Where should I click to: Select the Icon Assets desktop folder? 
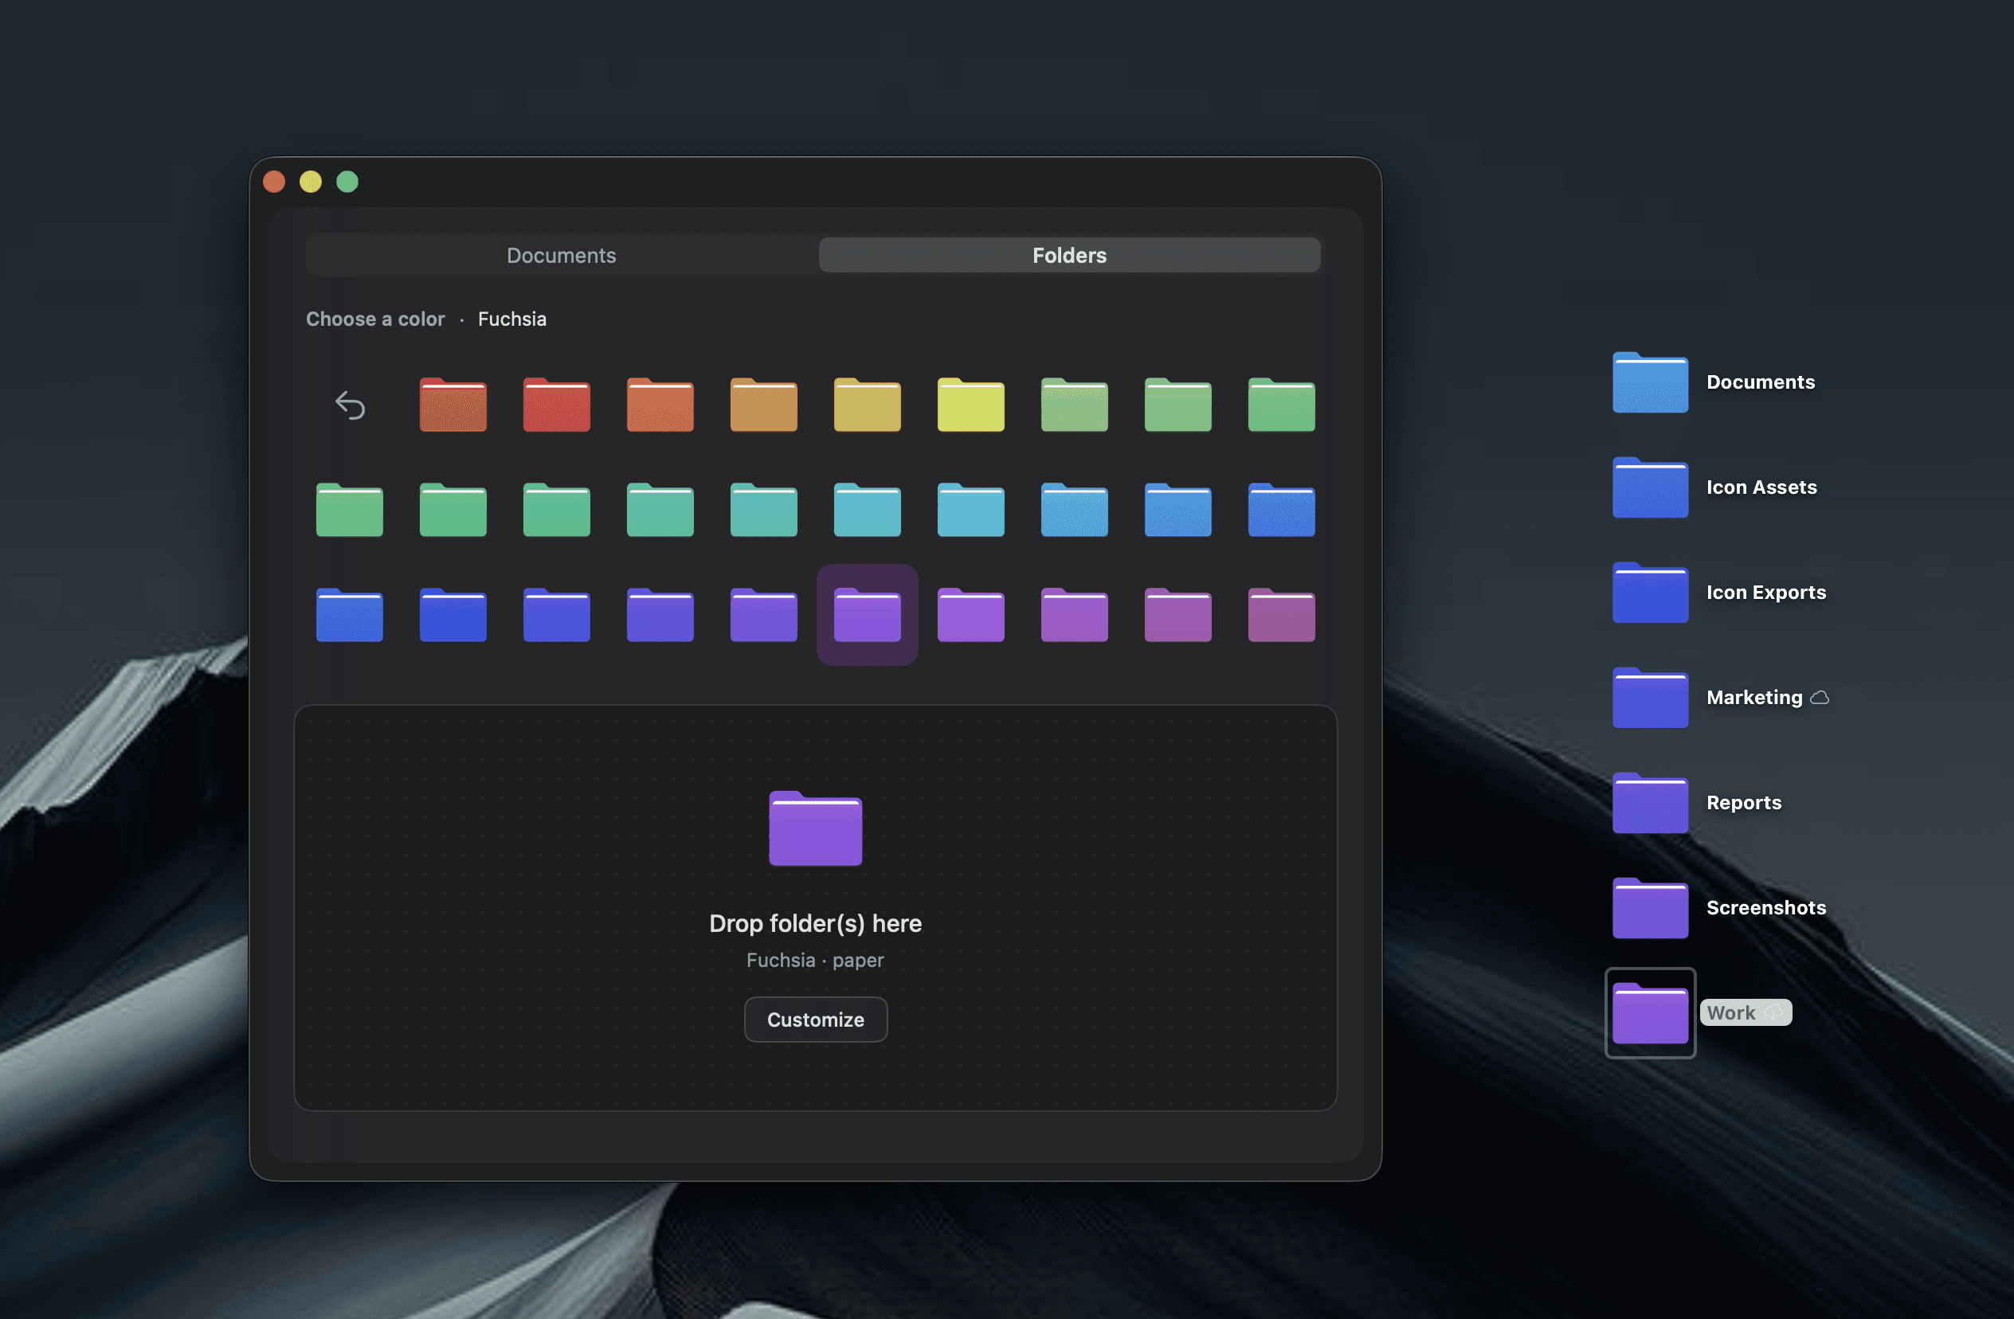click(1649, 488)
